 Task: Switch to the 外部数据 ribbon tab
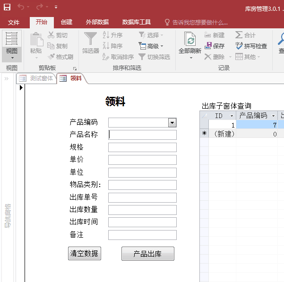(x=97, y=22)
